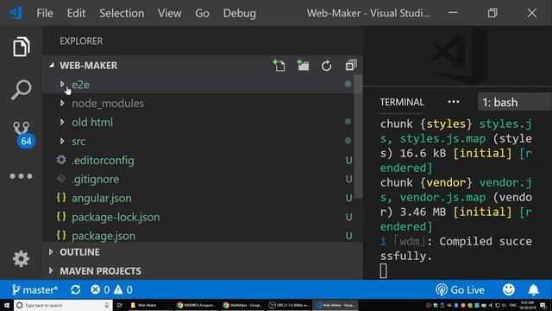
Task: Open the angular.json file
Action: click(102, 198)
